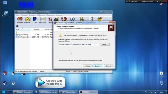
Task: Click the Info icon in WinRAR toolbar
Action: 72,19
